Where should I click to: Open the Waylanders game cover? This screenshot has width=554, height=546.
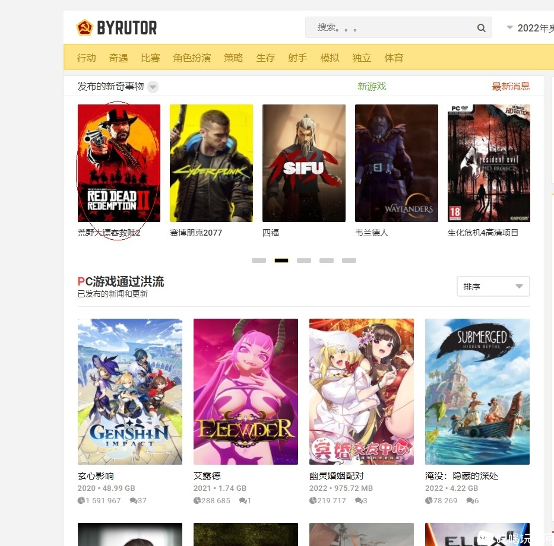(x=397, y=163)
